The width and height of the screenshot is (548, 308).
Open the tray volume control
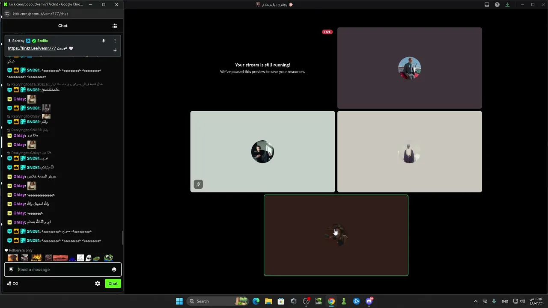(522, 301)
